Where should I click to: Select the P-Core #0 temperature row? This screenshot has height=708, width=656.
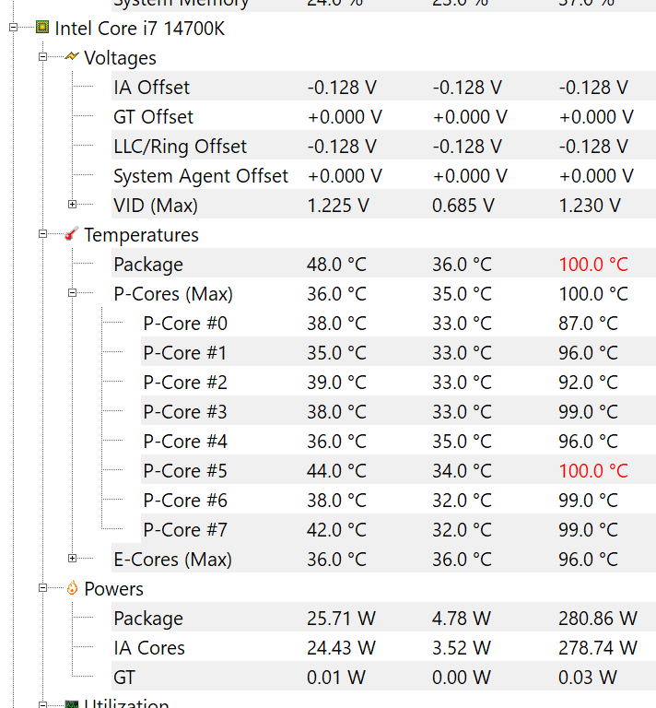185,324
